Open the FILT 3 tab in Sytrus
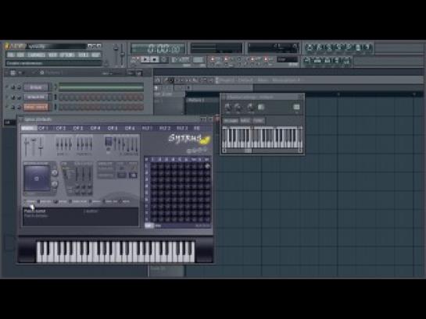Screen dimensions: 426x319 182,128
